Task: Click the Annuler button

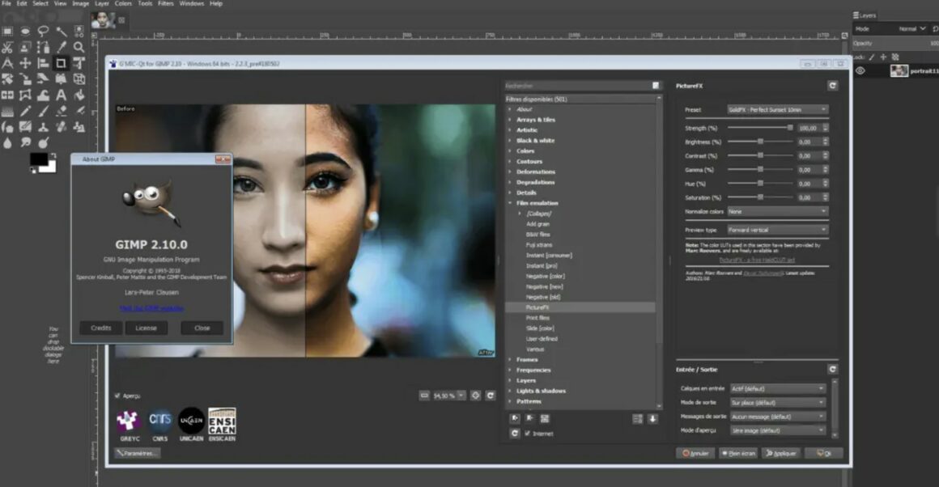Action: pyautogui.click(x=695, y=453)
